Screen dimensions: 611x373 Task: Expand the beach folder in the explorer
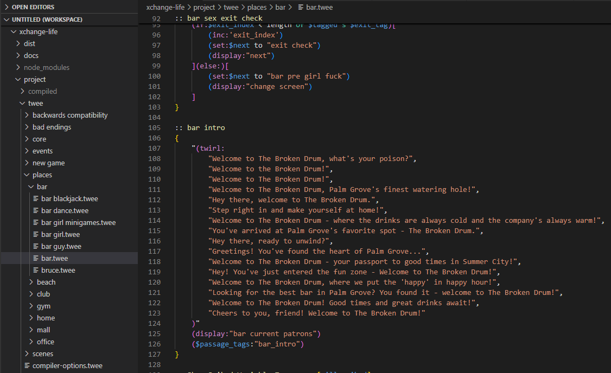pyautogui.click(x=46, y=282)
